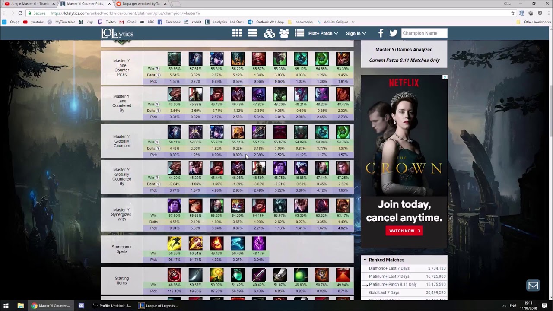Close the Dopa get wrecked tab
Screen dimensions: 553x311
[165, 4]
